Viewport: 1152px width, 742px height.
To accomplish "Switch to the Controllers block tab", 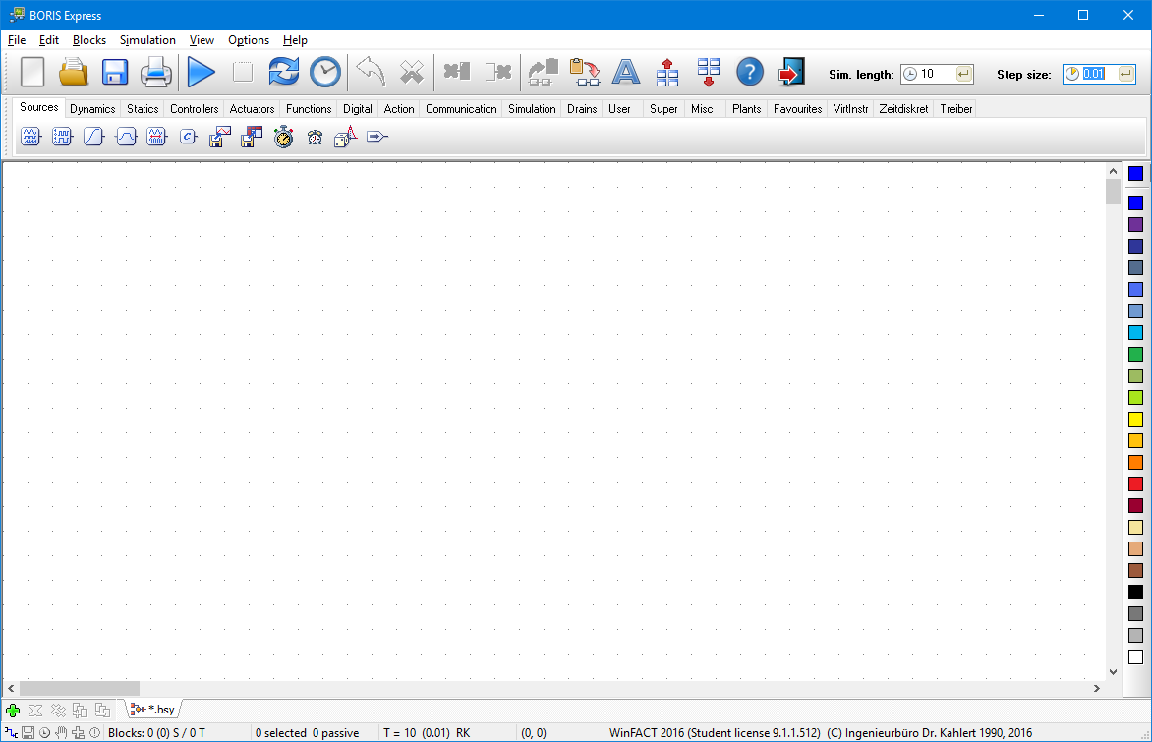I will (194, 109).
